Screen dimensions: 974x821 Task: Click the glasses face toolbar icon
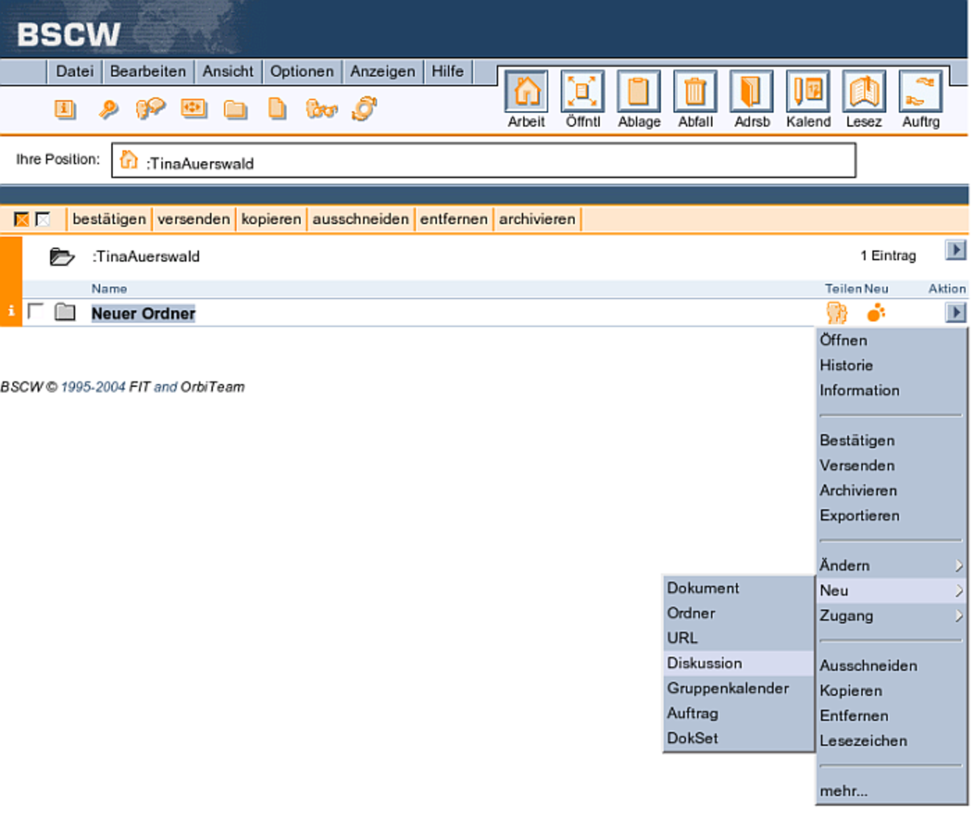(x=321, y=109)
